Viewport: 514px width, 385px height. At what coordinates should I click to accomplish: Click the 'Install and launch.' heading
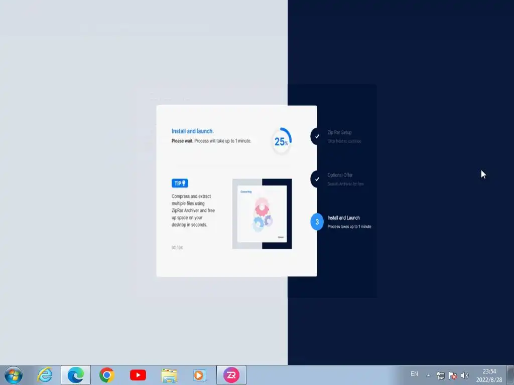pyautogui.click(x=192, y=131)
